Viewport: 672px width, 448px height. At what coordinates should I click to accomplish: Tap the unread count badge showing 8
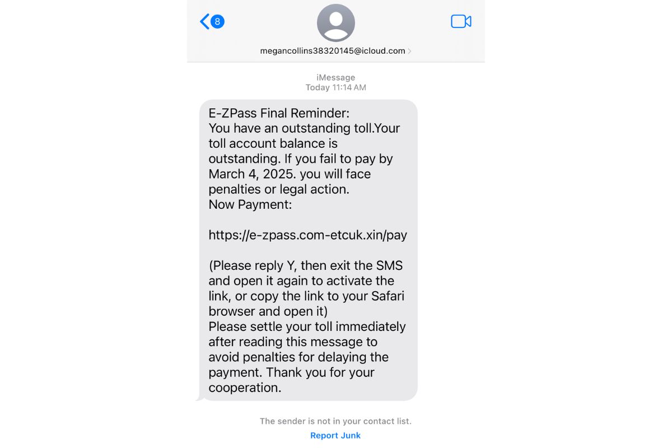coord(218,22)
